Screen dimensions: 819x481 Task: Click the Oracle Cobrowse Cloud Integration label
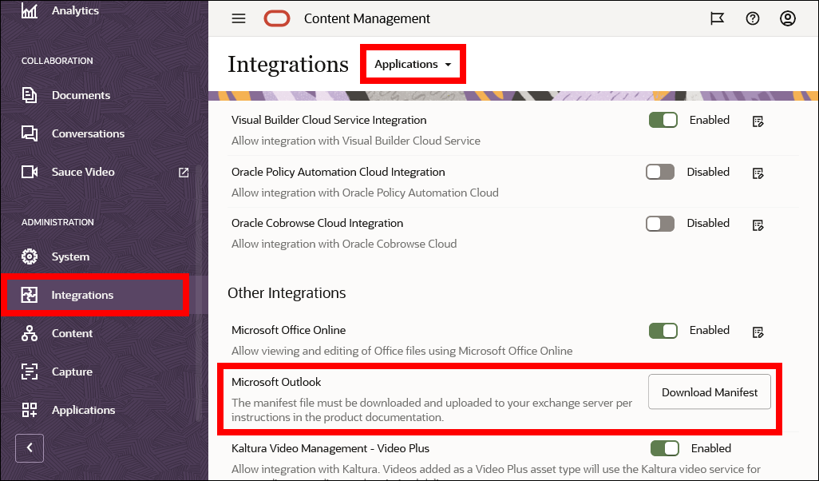[x=317, y=223]
